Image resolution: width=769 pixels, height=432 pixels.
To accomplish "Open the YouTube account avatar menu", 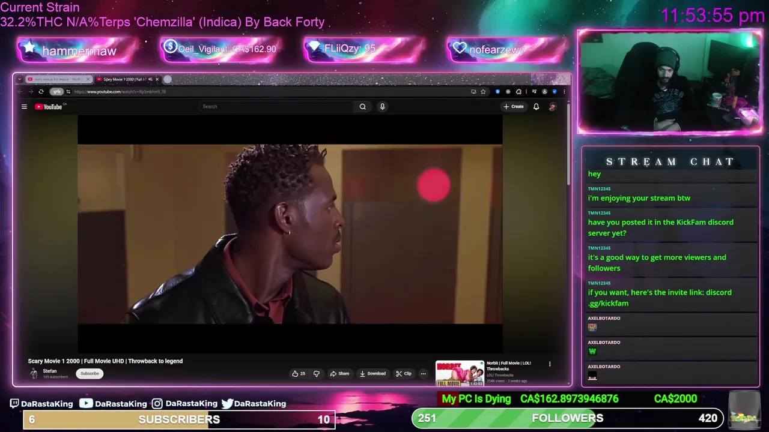I will coord(552,107).
